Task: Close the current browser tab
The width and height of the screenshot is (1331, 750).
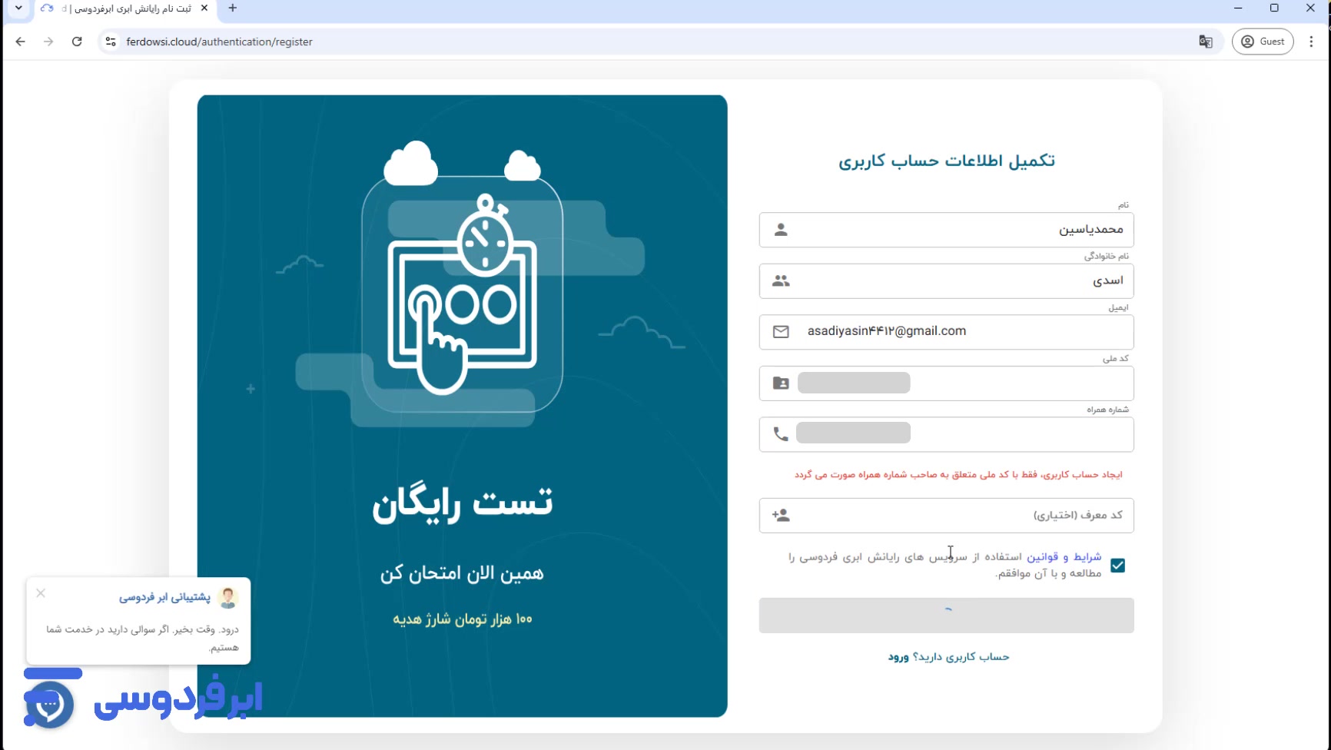Action: click(204, 8)
